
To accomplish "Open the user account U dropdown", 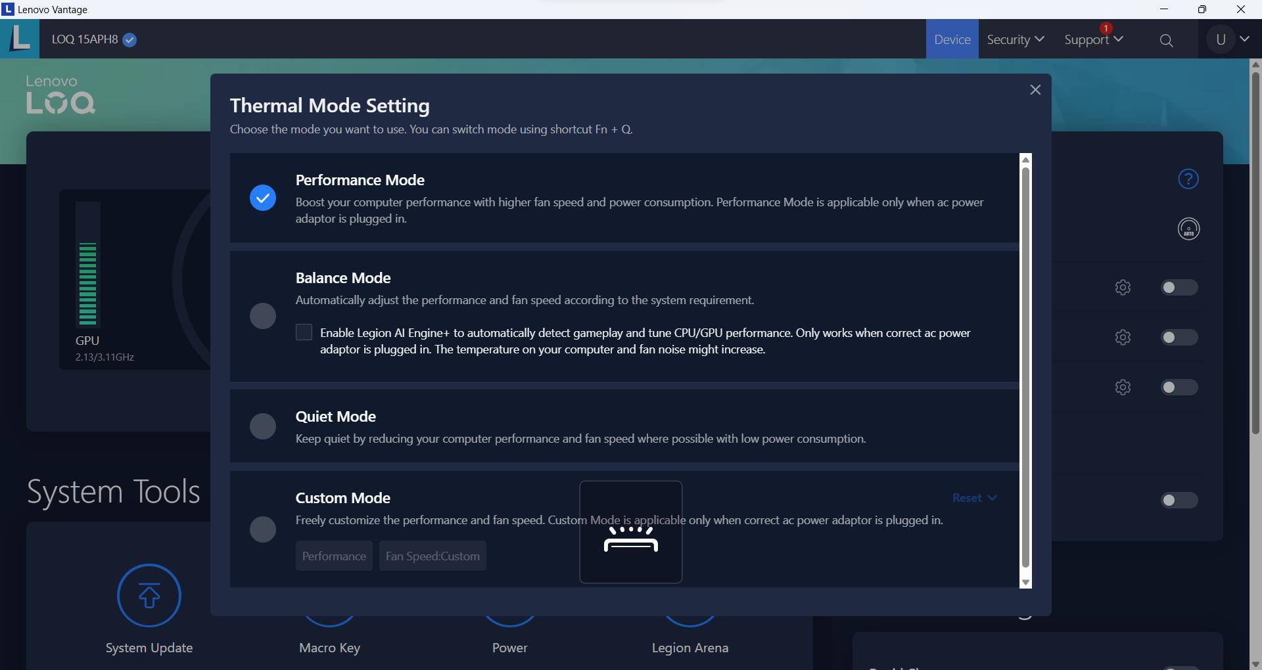I will [x=1230, y=39].
